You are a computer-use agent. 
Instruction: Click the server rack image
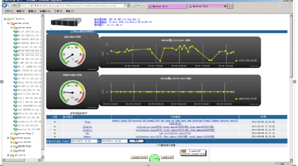tap(66, 22)
